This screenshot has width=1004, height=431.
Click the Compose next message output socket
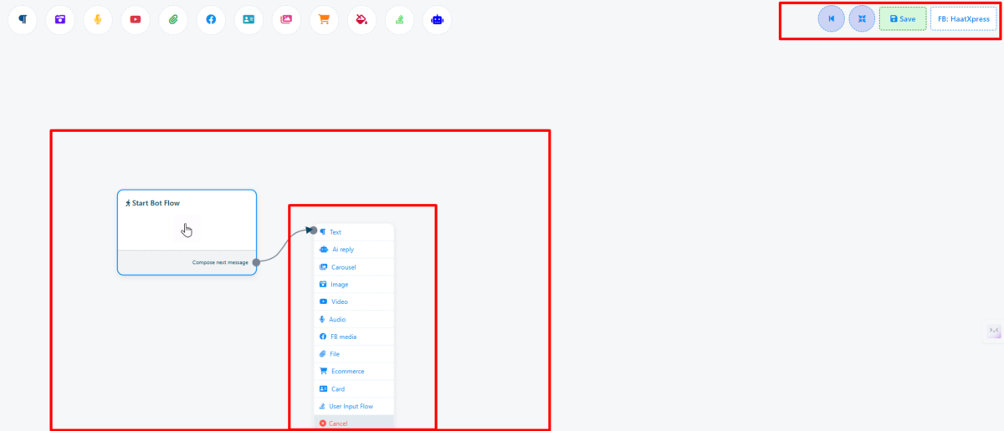click(256, 262)
